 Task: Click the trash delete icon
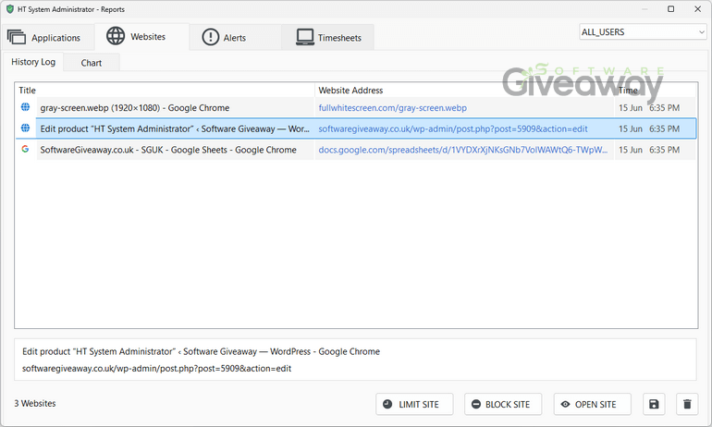687,404
